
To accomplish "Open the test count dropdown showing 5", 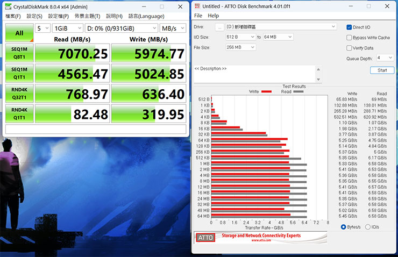I will [x=42, y=28].
